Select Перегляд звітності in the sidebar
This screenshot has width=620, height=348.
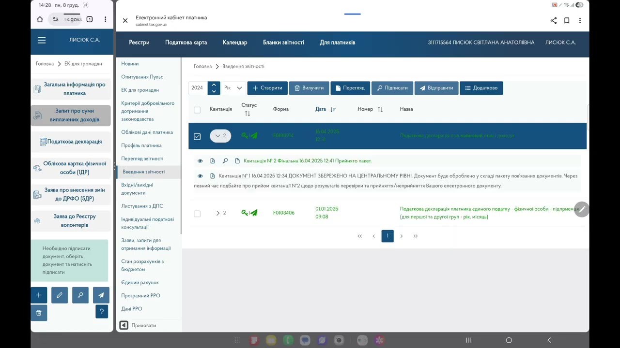point(142,159)
